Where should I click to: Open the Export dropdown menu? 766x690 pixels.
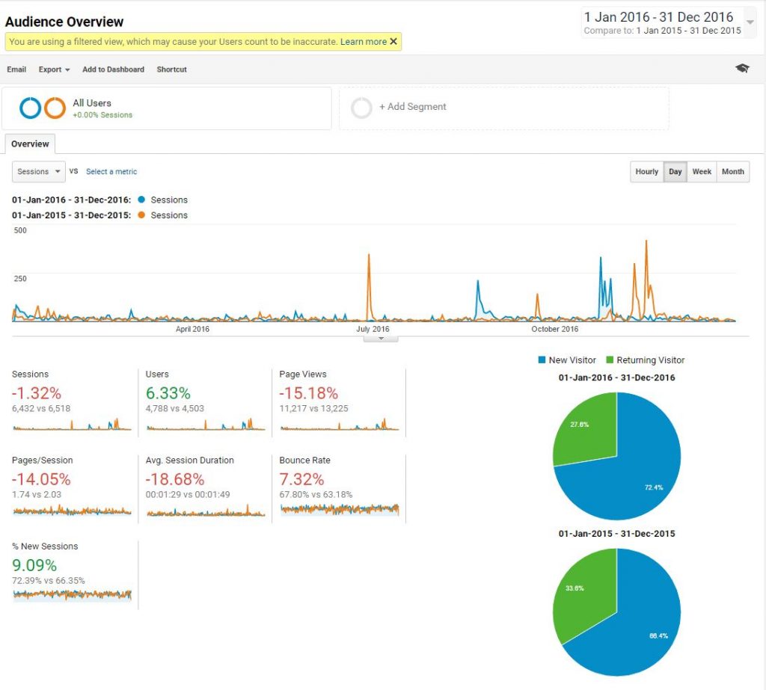(x=54, y=70)
